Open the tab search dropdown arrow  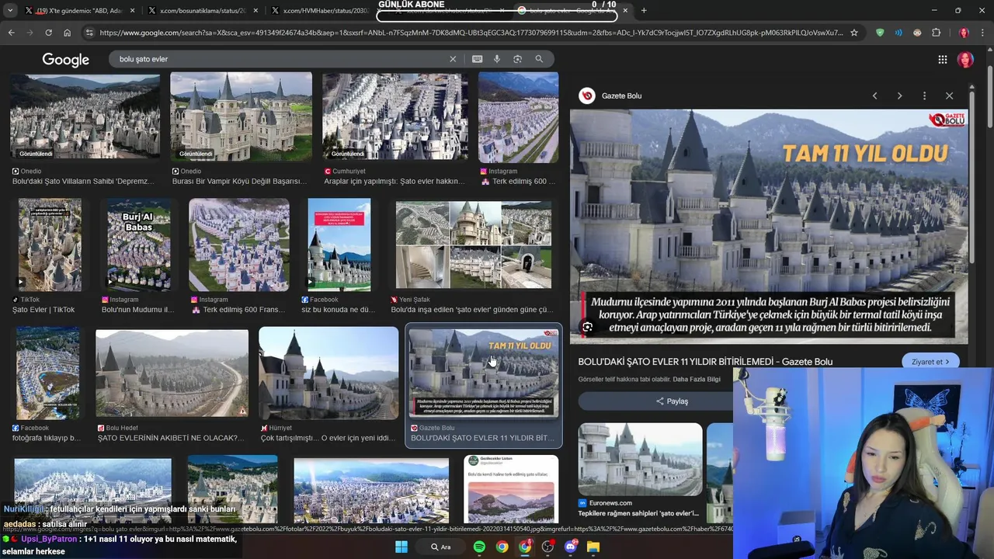click(x=9, y=11)
